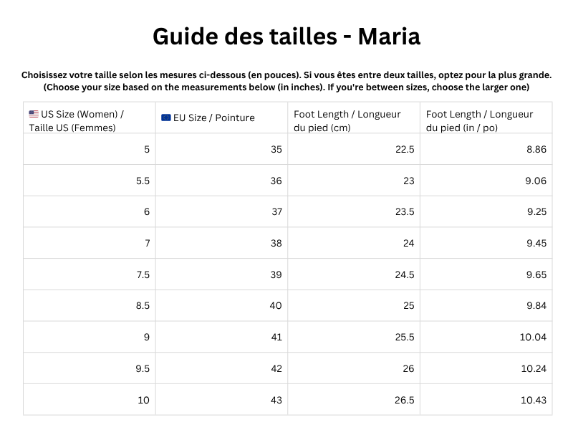This screenshot has height=430, width=573.
Task: Click the US size 7.5 cell
Action: coord(143,275)
